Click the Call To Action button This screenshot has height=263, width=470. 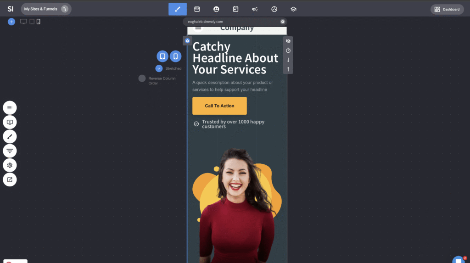coord(219,106)
